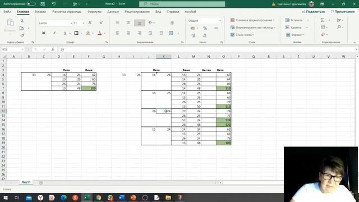Toggle middle vertical alignment
359x202 pixels.
pyautogui.click(x=128, y=22)
